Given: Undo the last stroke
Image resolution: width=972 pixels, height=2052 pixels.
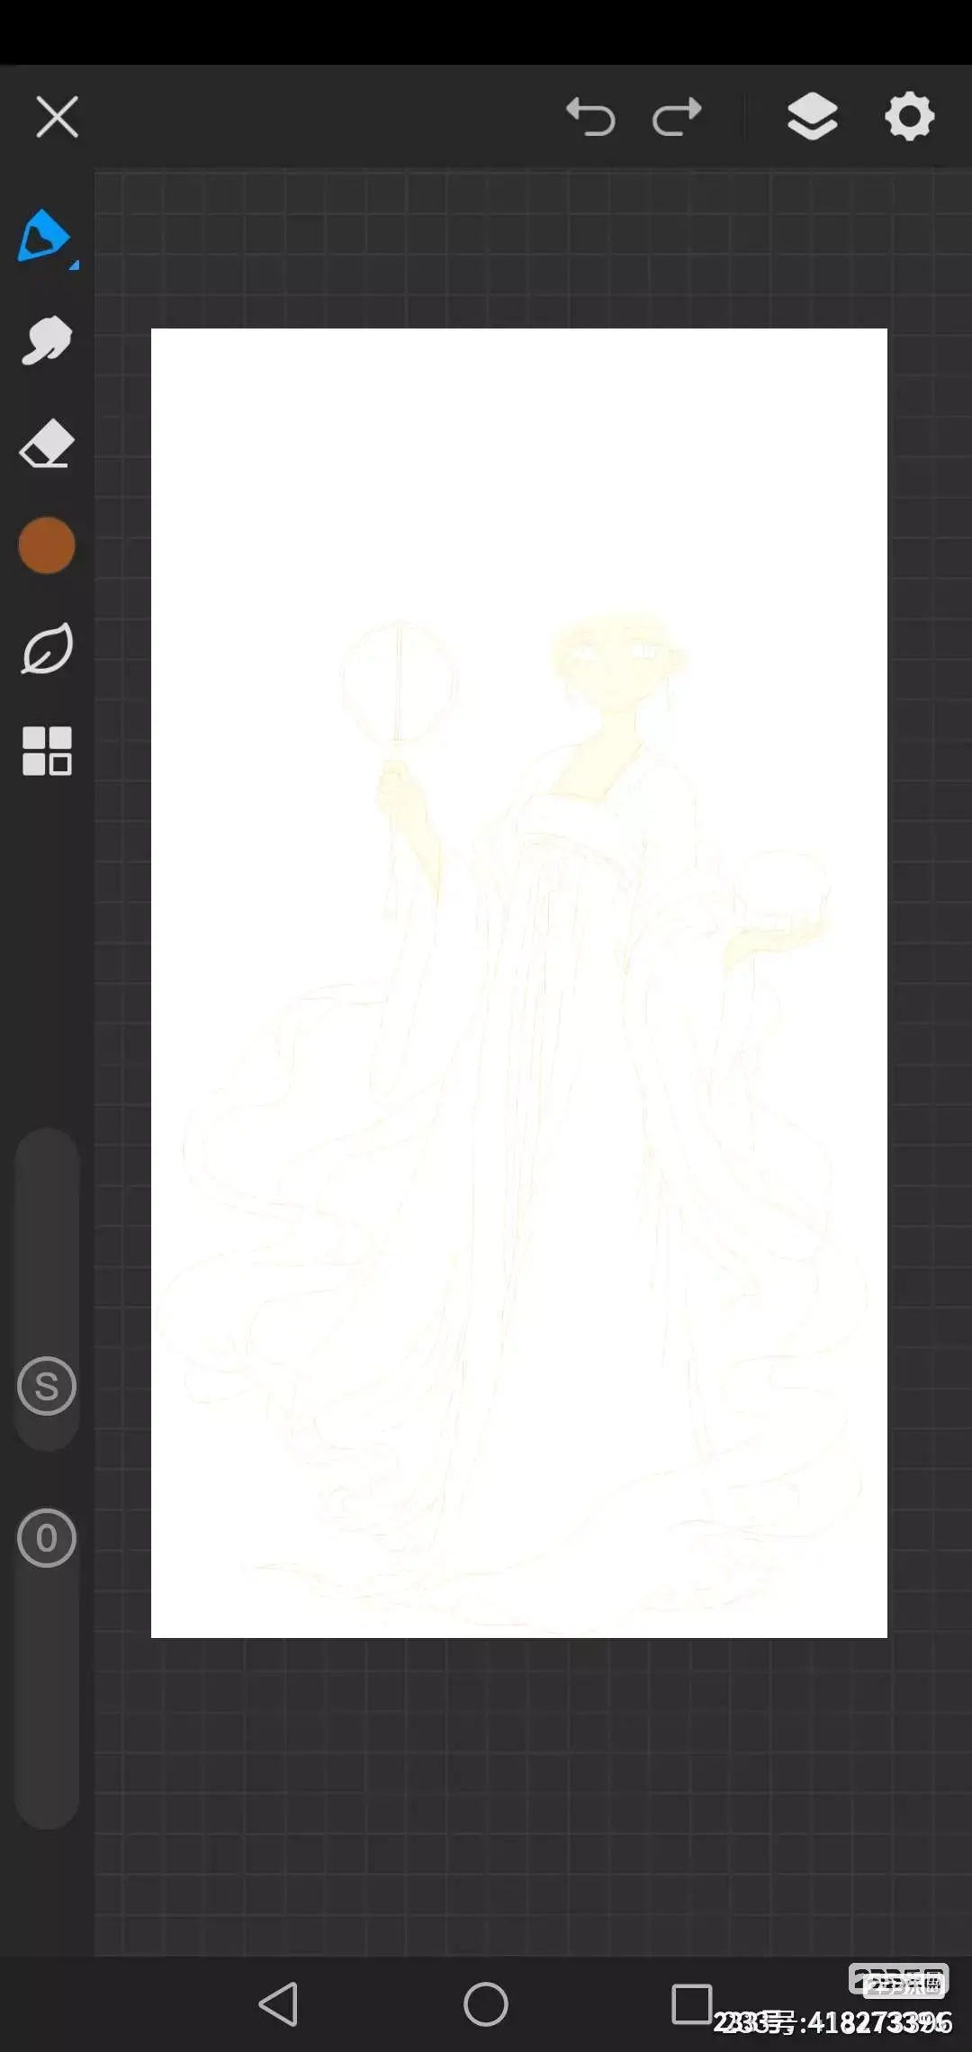Looking at the screenshot, I should (590, 117).
